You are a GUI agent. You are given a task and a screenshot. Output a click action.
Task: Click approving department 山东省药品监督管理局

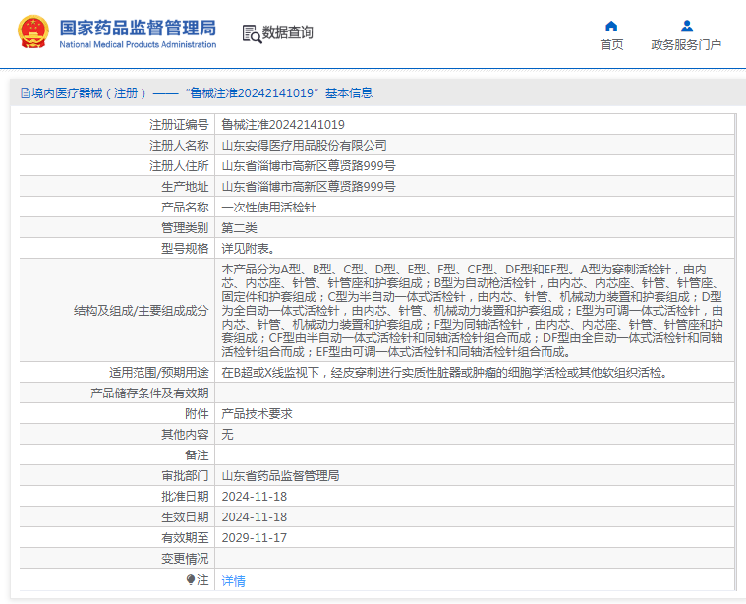tap(280, 476)
